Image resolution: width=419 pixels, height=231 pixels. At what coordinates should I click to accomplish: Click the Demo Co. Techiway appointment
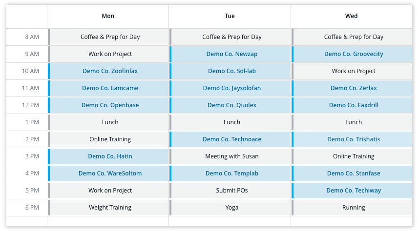(x=354, y=191)
